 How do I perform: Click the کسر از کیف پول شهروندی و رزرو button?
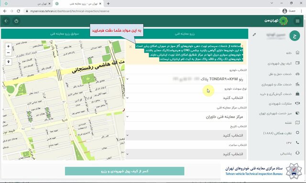[x=124, y=171]
